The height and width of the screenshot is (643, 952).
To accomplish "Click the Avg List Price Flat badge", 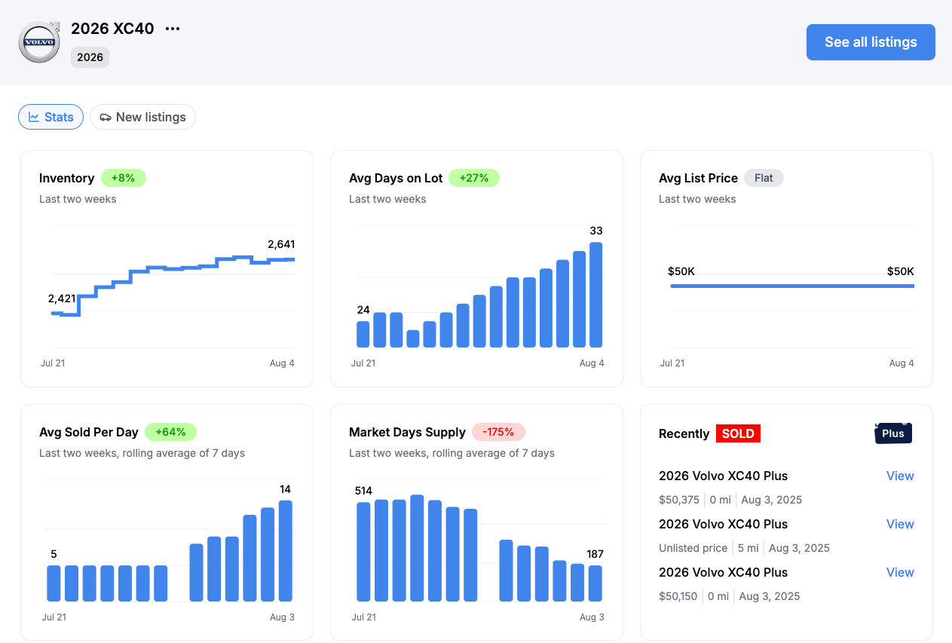I will point(764,178).
